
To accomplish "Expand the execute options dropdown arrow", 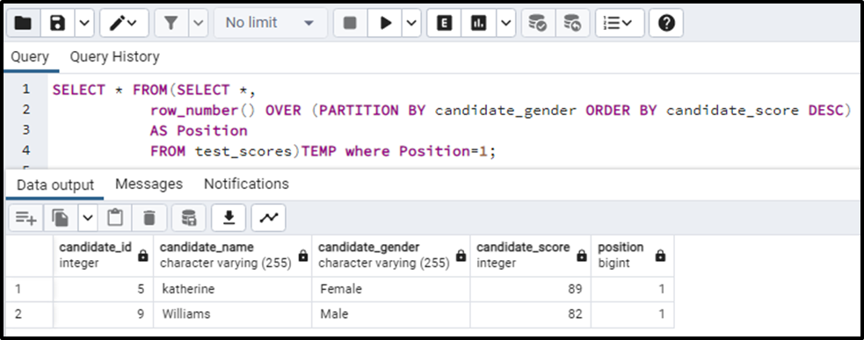I will tap(412, 23).
